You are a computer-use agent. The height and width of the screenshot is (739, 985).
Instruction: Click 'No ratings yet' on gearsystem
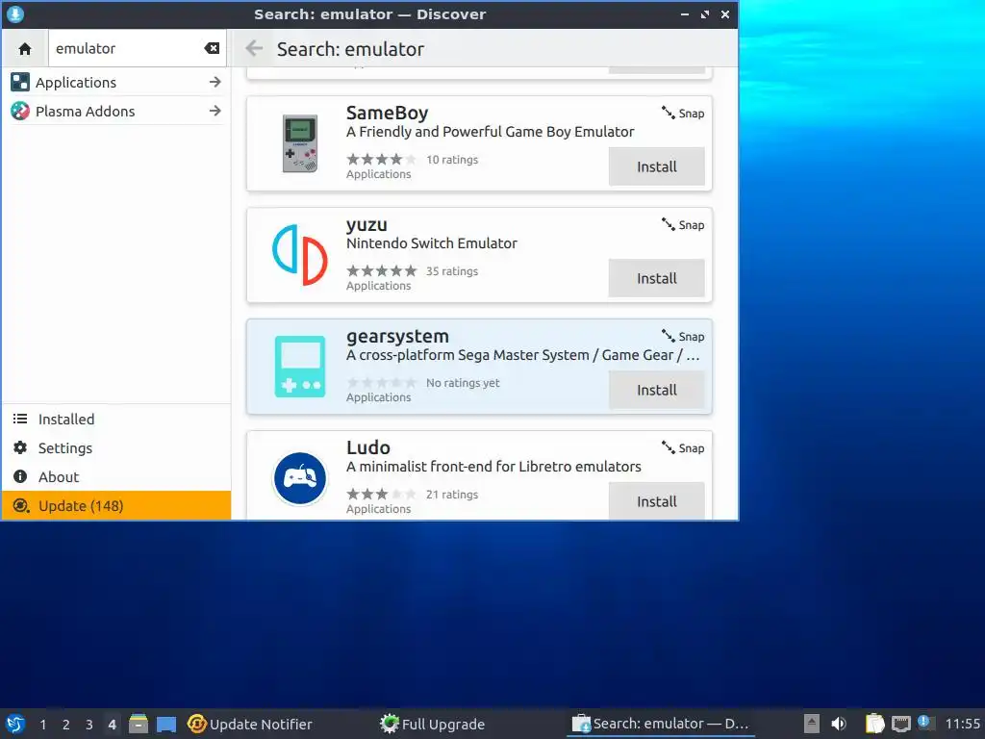point(463,383)
